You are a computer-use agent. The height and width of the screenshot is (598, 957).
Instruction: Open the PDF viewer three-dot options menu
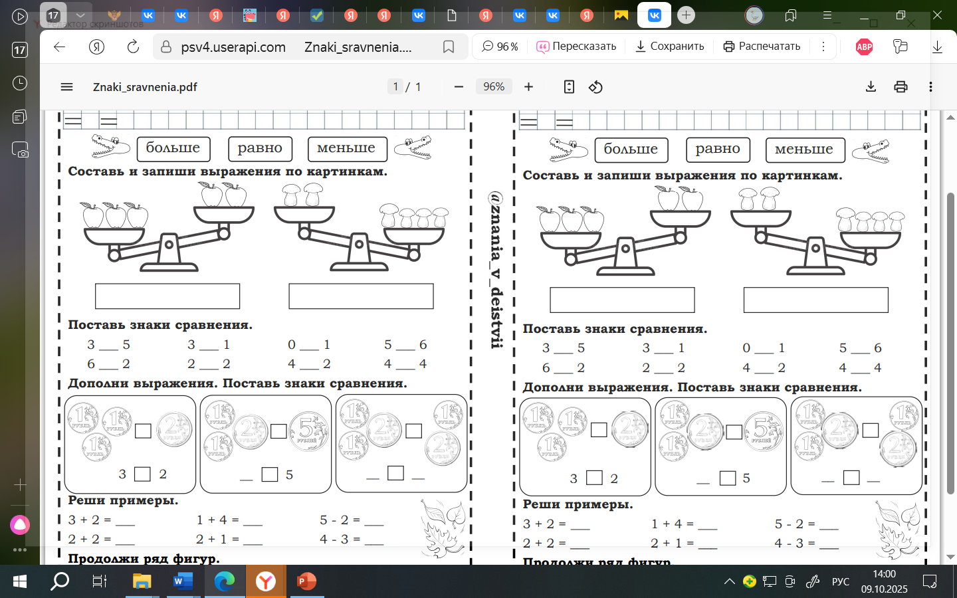(x=930, y=87)
